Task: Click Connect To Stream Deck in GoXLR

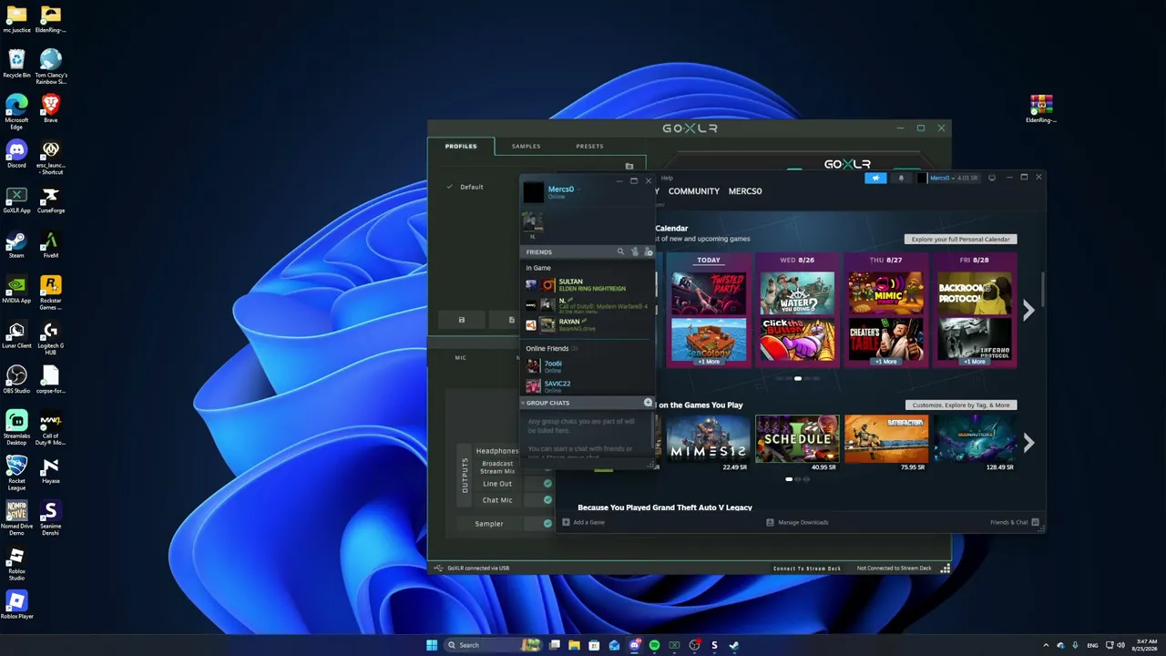Action: [807, 569]
